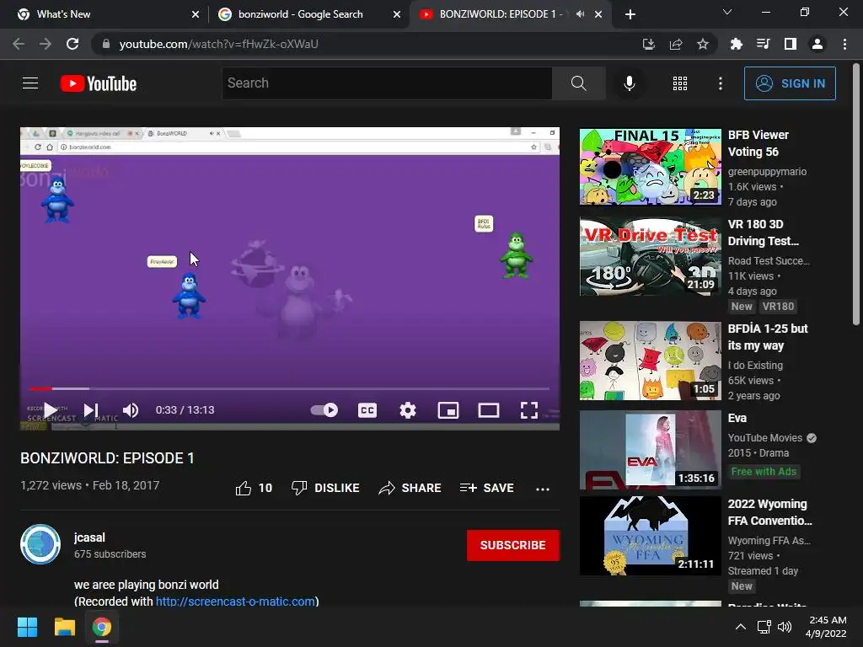Click the YouTube search field

[x=387, y=83]
